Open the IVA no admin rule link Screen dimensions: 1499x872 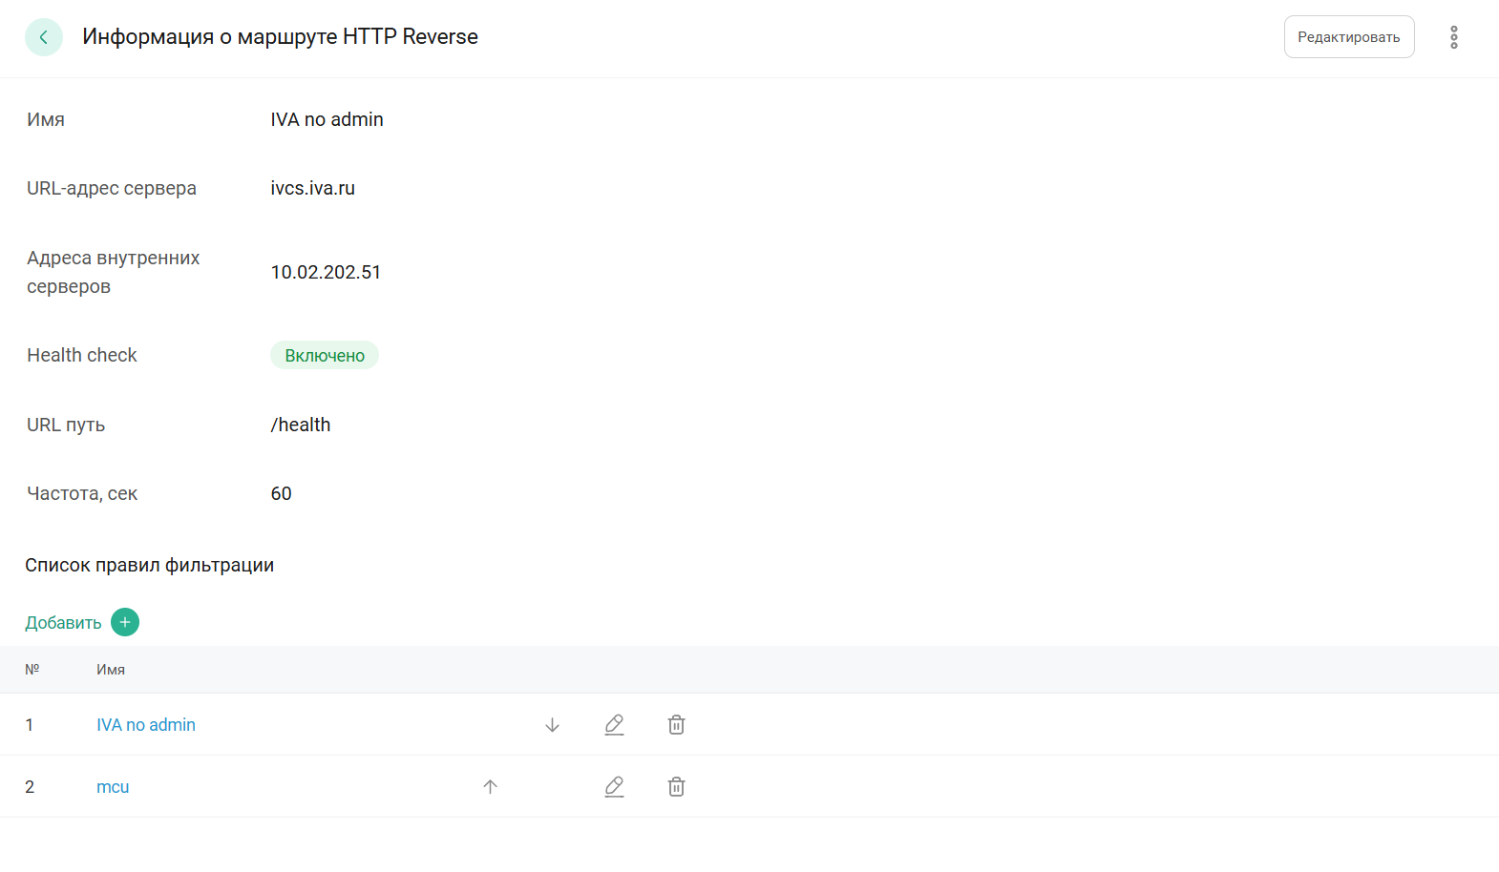tap(146, 725)
